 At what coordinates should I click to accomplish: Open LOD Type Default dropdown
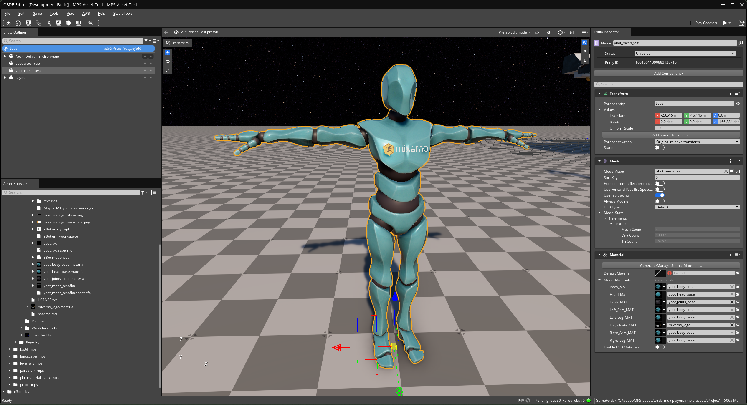(x=698, y=207)
